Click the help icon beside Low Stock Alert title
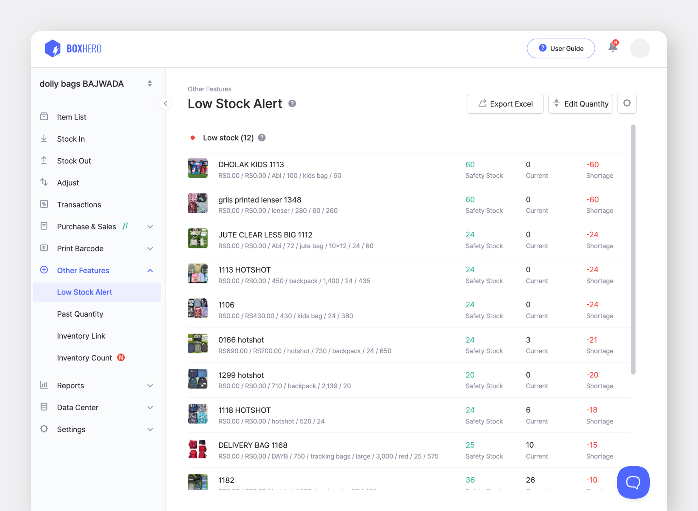 [x=292, y=104]
